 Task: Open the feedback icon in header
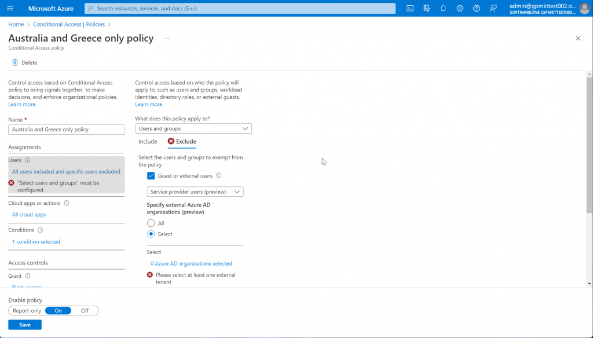point(493,8)
